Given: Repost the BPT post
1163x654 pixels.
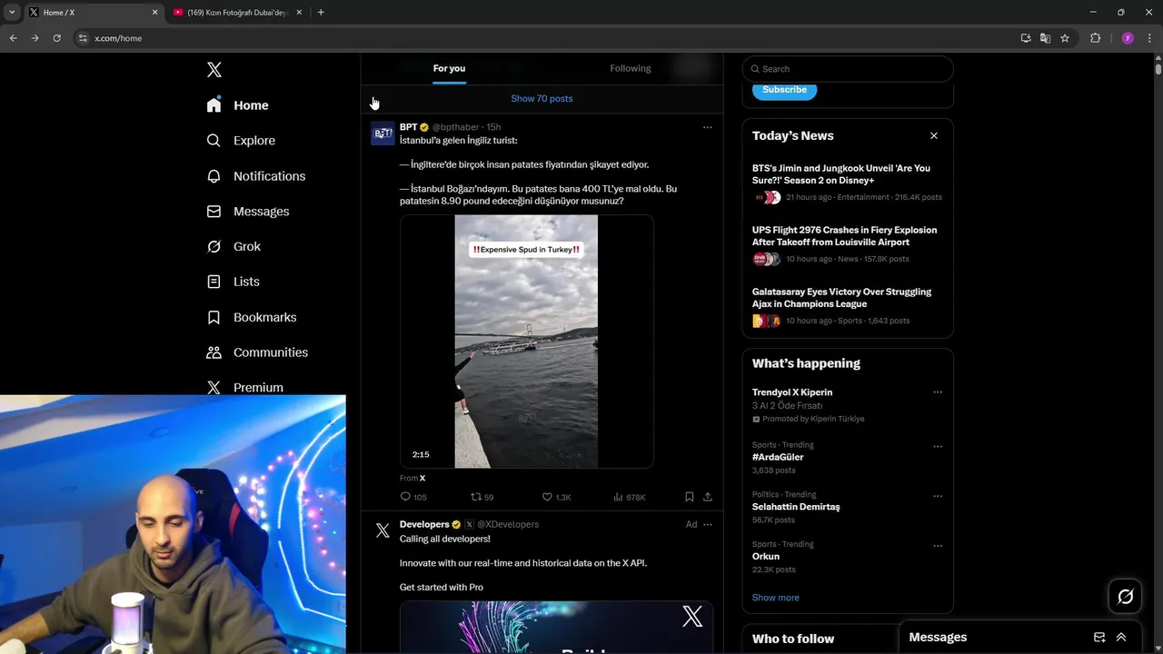Looking at the screenshot, I should (482, 497).
